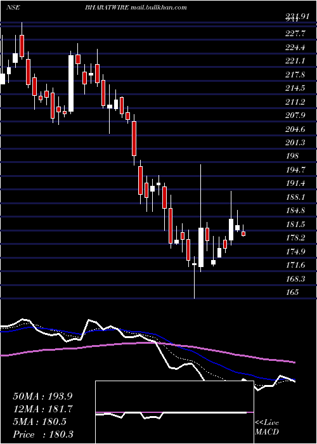The width and height of the screenshot is (317, 444).
Task: Click inside the MACD inset chart panel
Action: pyautogui.click(x=174, y=412)
